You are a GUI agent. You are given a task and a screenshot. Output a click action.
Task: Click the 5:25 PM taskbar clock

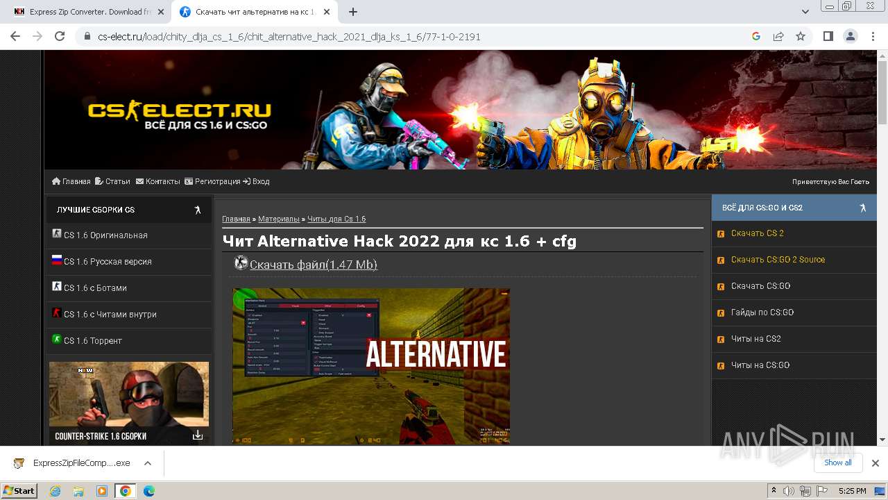[x=852, y=491]
